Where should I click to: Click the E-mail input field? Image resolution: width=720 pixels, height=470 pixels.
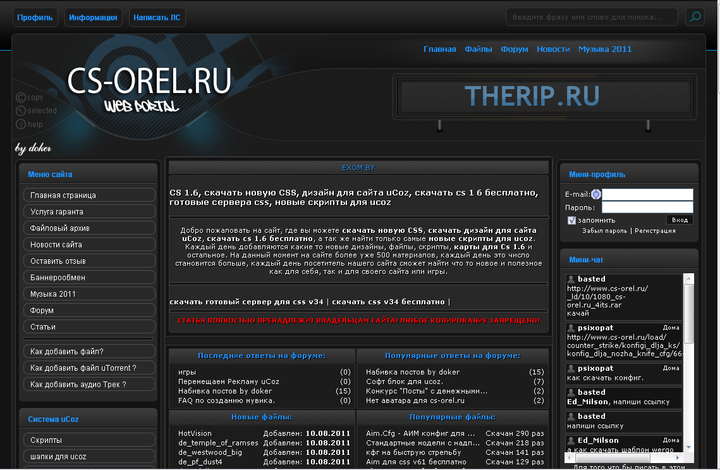(x=647, y=194)
